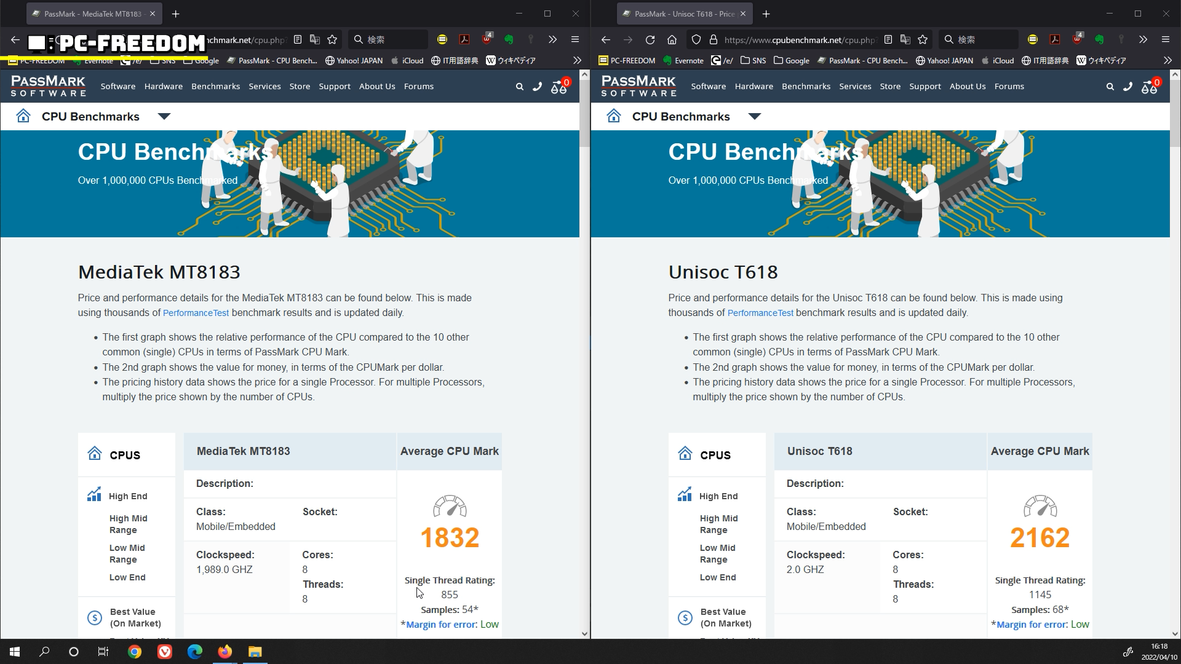Show overflow extensions chevron in right browser toolbar

click(x=1143, y=39)
